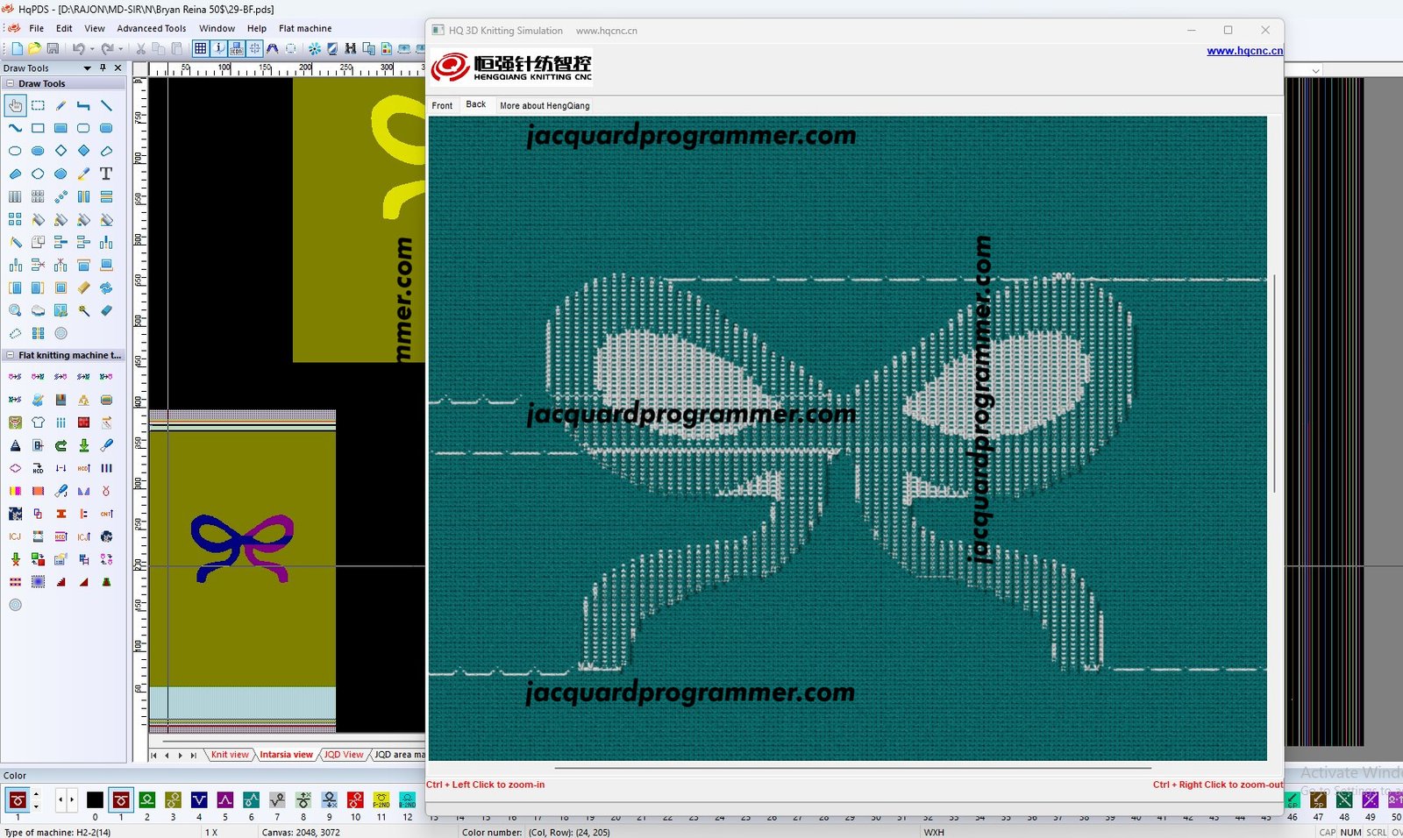Select the Text tool in Draw Tools
Viewport: 1403px width, 838px height.
106,174
